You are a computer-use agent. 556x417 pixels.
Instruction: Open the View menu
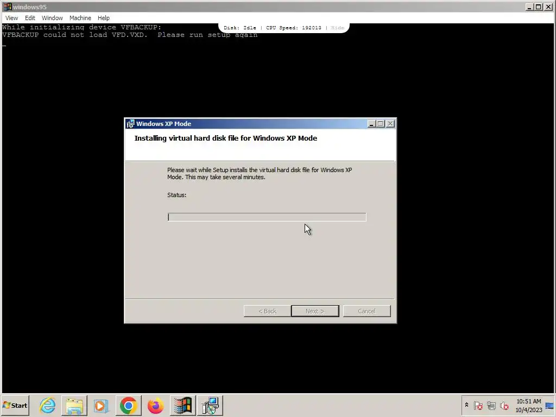coord(11,18)
